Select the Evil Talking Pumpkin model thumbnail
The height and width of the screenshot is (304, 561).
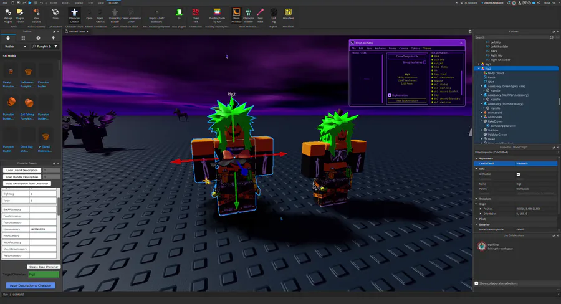pyautogui.click(x=29, y=103)
